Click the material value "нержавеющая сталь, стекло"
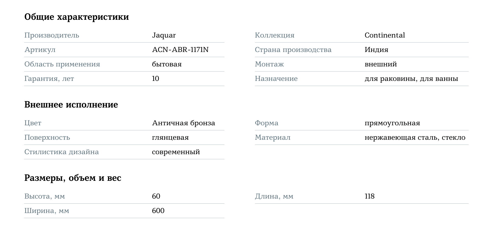The width and height of the screenshot is (488, 229). click(x=415, y=137)
